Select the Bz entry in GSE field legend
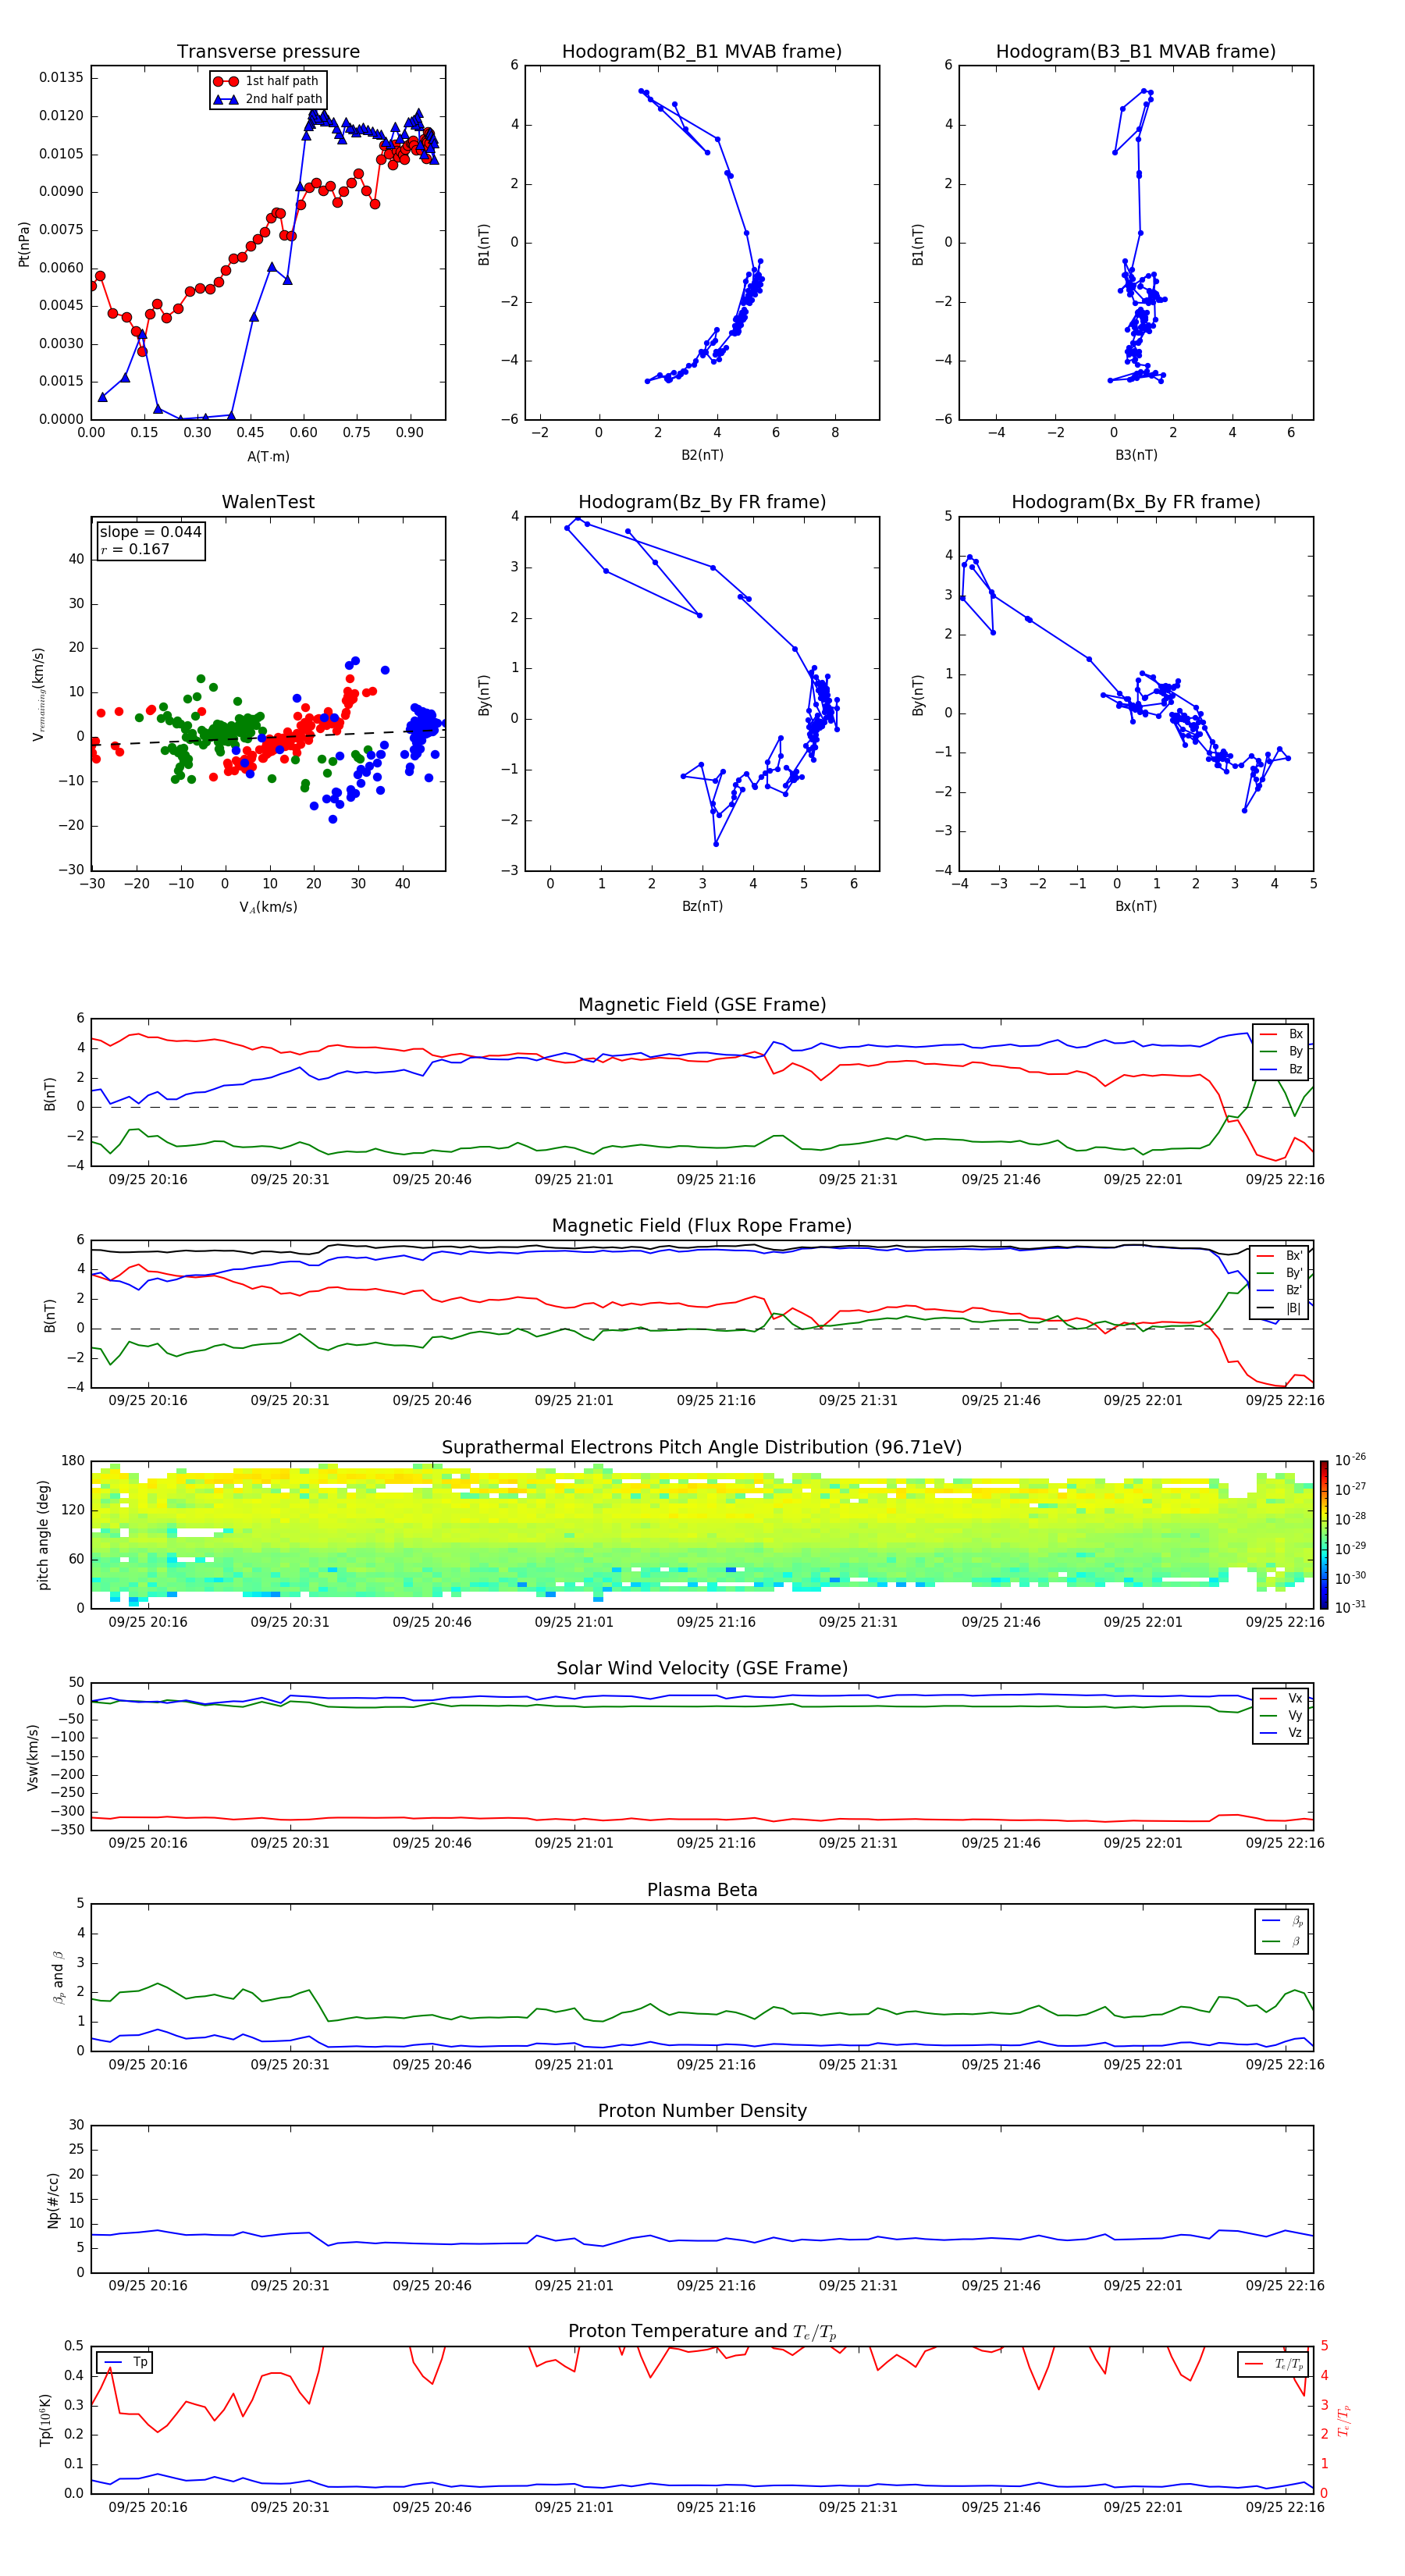The width and height of the screenshot is (1405, 2576). pos(1281,1069)
